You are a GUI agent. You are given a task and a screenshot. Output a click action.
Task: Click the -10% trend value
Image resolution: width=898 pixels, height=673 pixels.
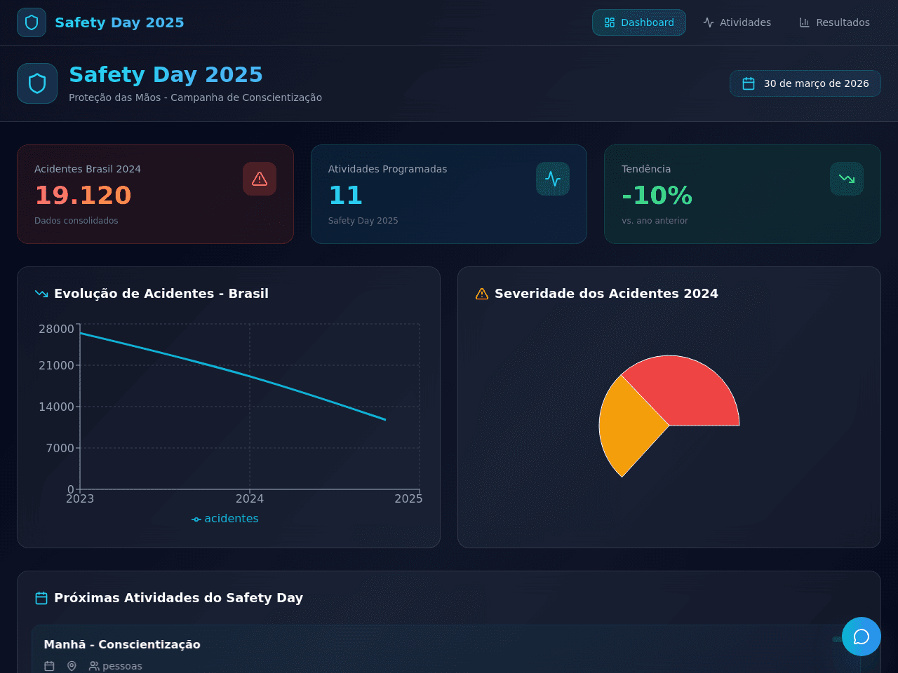[657, 196]
